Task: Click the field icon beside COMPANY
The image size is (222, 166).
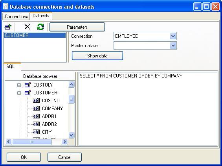Action: point(37,109)
